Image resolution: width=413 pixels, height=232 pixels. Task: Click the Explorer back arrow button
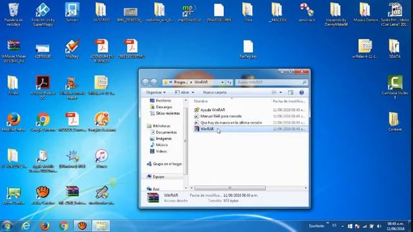(145, 82)
